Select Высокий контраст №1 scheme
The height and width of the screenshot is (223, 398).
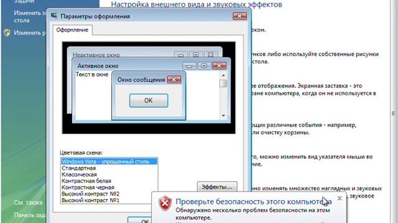(90, 200)
